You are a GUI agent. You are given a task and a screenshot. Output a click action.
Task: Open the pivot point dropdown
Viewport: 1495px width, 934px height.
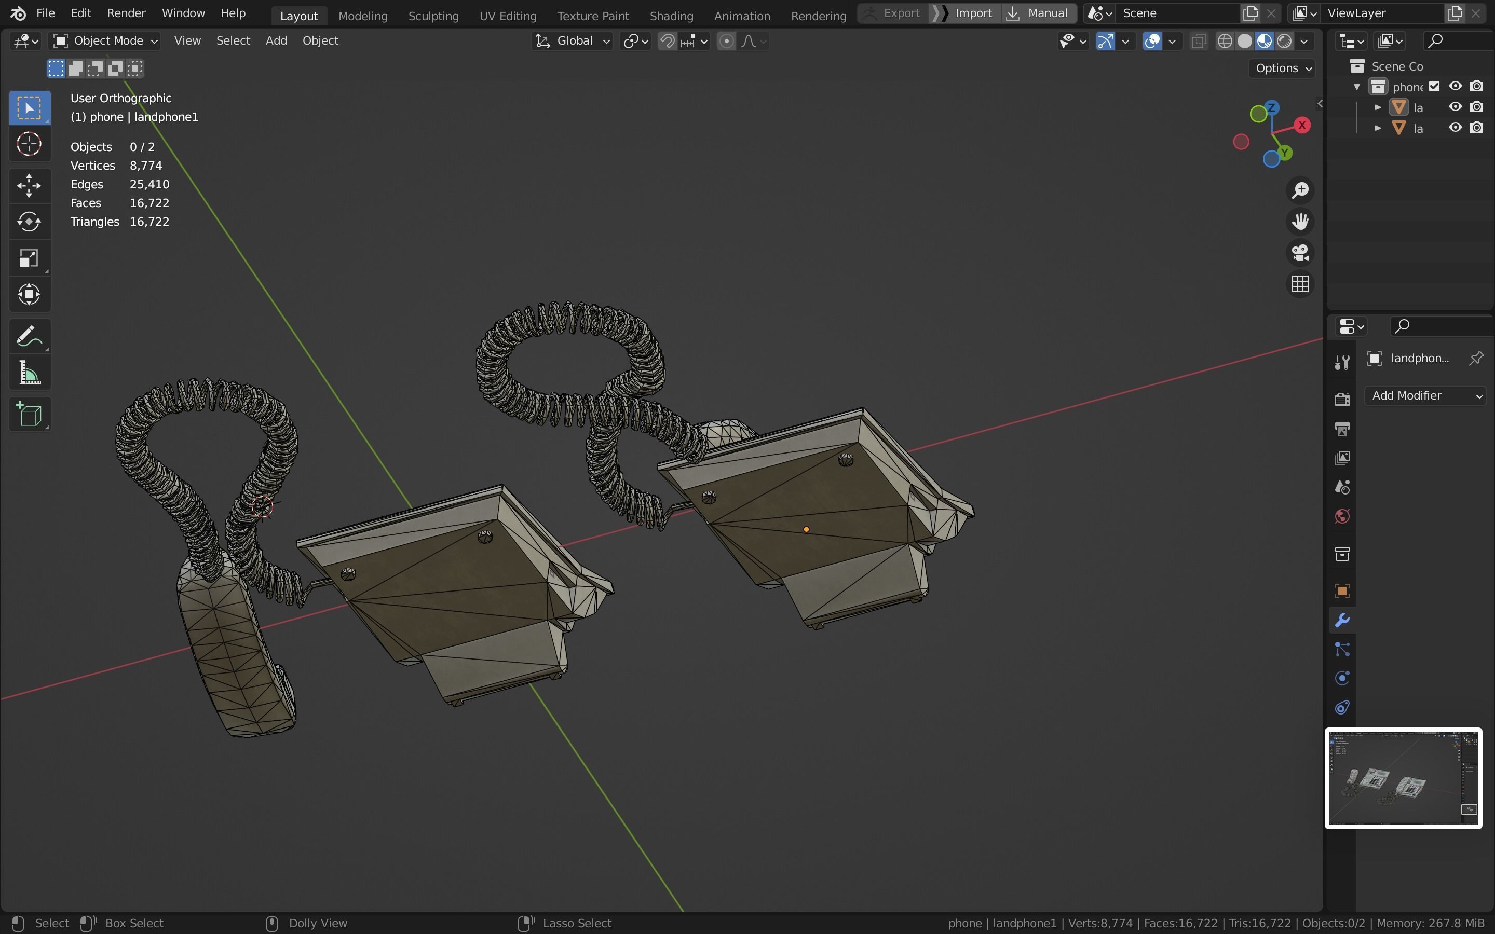point(636,42)
